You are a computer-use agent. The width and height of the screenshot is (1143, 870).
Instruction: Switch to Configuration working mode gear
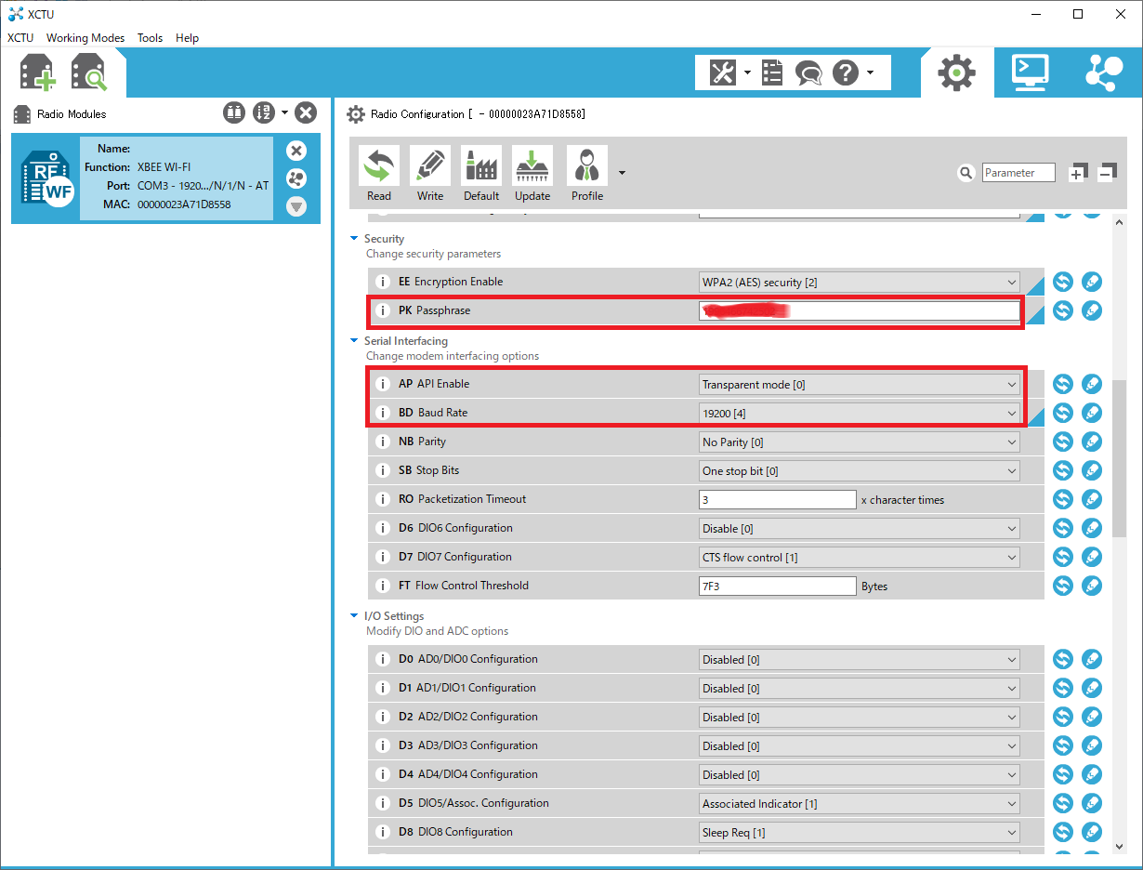956,72
